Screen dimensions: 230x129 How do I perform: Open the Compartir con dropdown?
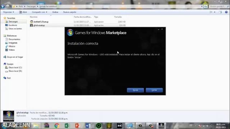[40, 12]
